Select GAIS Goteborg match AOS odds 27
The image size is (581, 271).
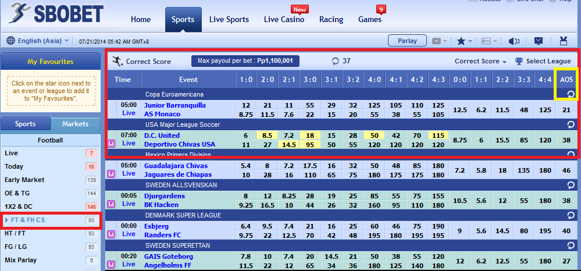(x=566, y=261)
